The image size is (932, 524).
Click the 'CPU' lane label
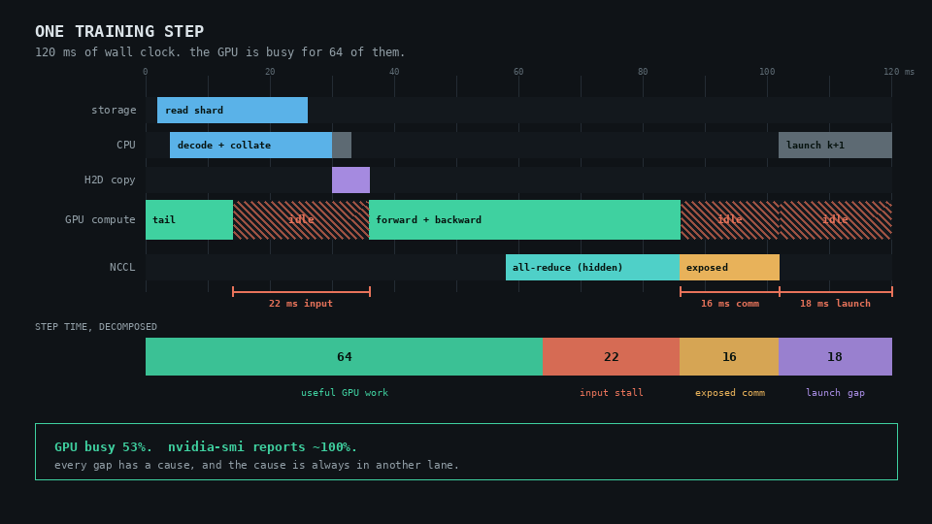126,145
